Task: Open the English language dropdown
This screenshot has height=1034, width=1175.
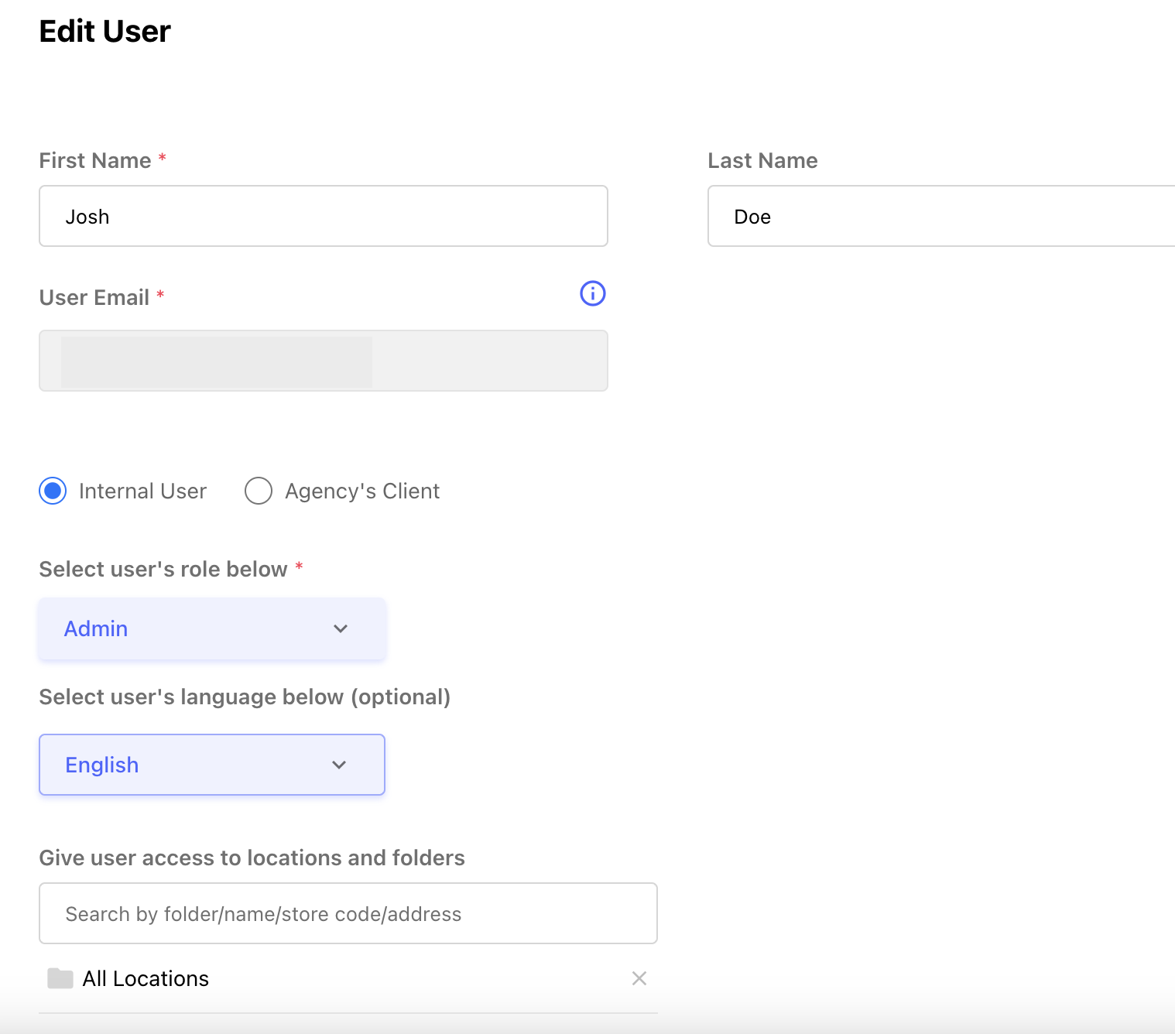Action: pyautogui.click(x=212, y=765)
